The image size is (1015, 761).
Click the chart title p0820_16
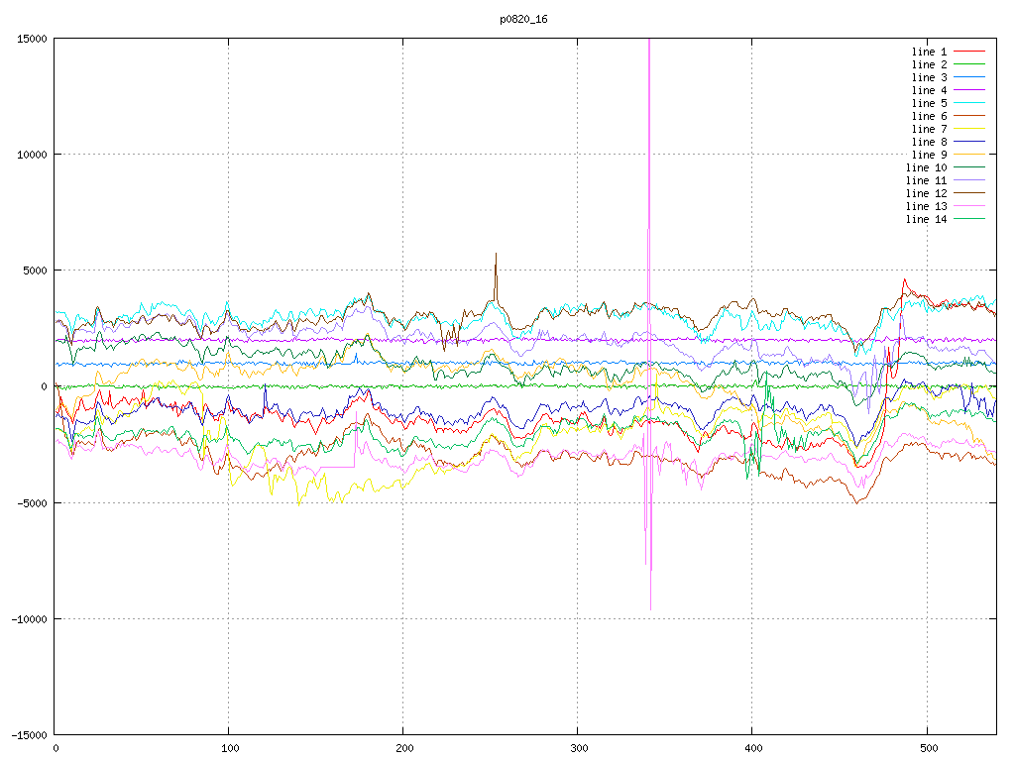pyautogui.click(x=523, y=19)
